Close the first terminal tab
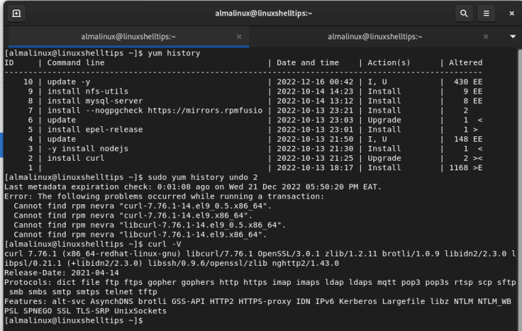This screenshot has width=522, height=331. (x=239, y=37)
